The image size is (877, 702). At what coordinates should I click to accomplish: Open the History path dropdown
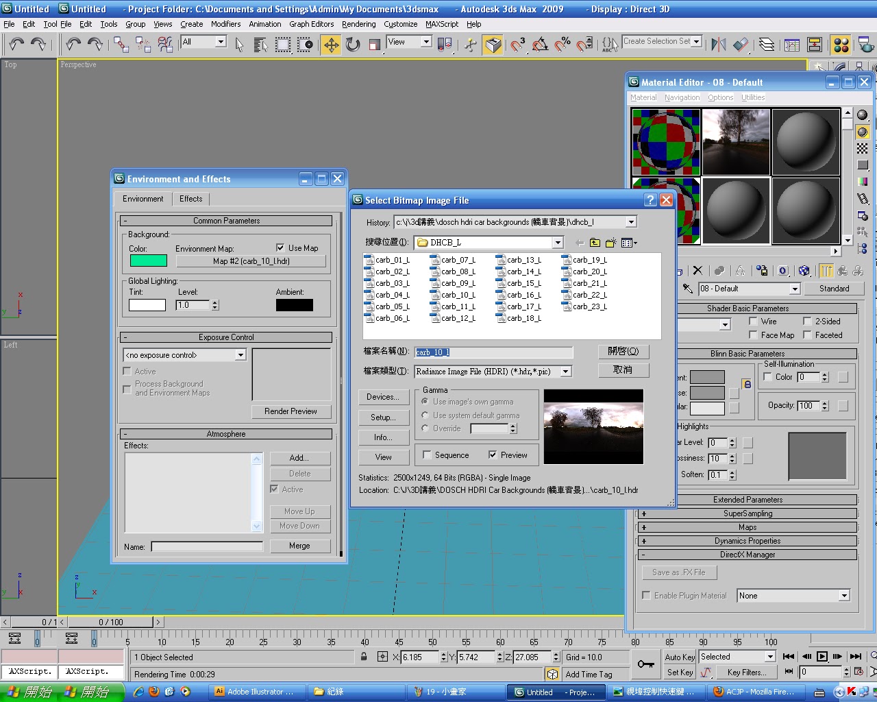(x=631, y=222)
